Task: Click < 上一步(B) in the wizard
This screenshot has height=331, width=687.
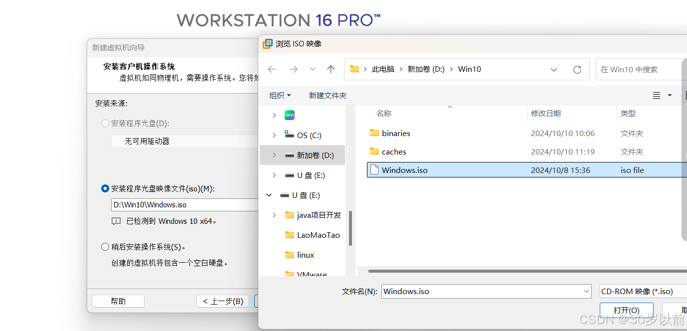Action: point(223,301)
